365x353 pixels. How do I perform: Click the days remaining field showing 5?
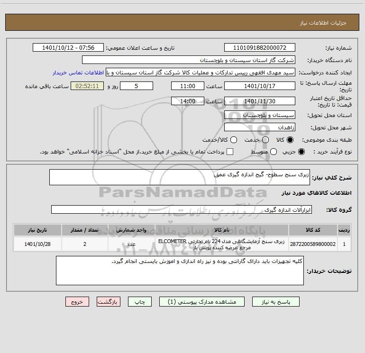click(x=137, y=86)
